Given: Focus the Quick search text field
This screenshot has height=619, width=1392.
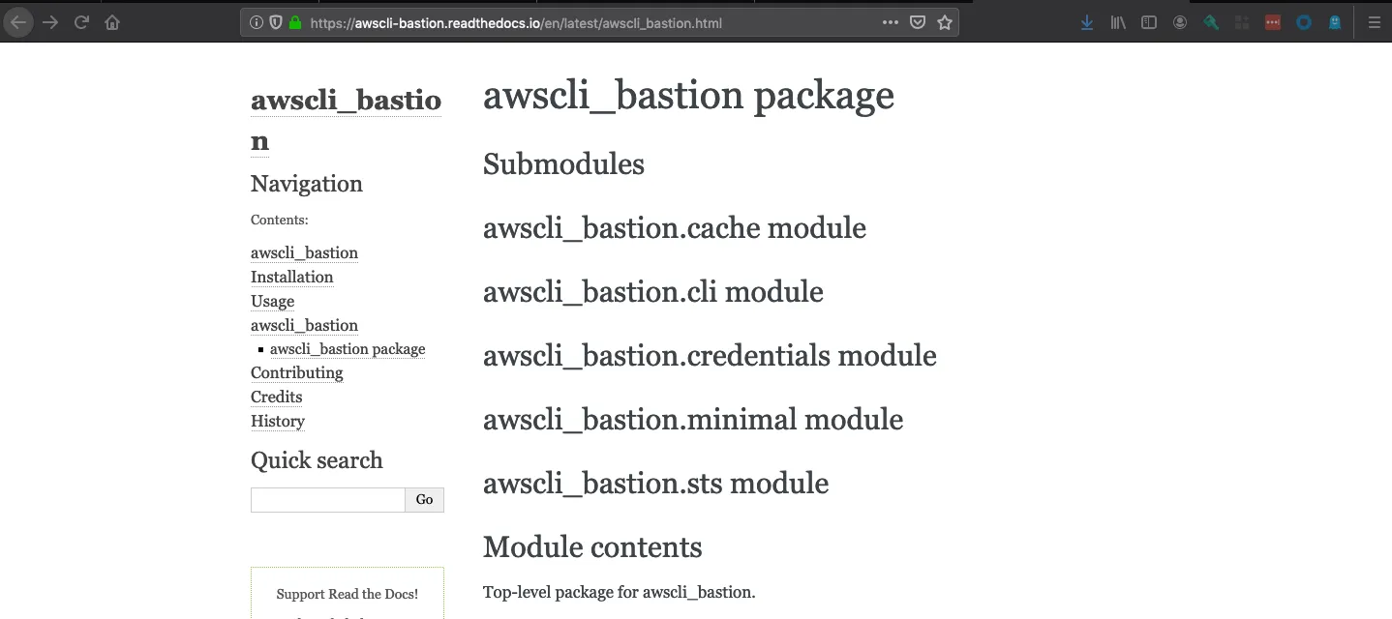Looking at the screenshot, I should pyautogui.click(x=327, y=499).
